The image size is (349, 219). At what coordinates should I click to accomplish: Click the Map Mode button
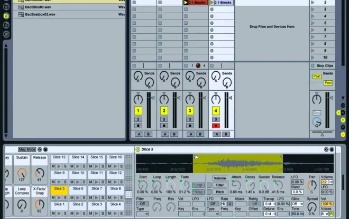point(27,149)
